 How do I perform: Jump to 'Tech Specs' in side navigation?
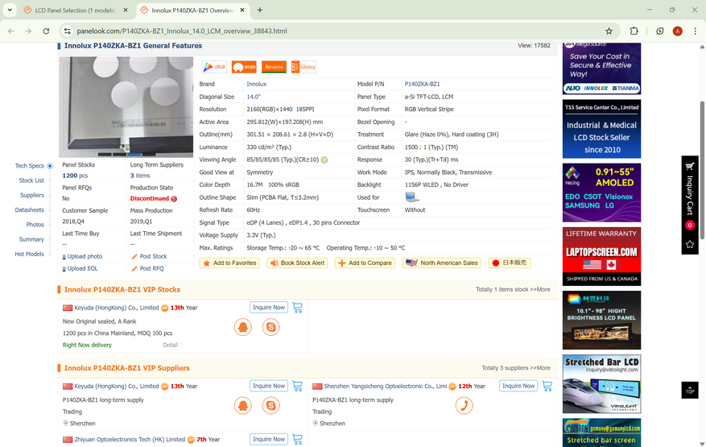point(30,166)
